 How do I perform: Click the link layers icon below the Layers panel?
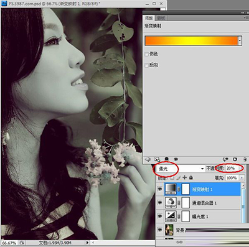pos(179,242)
